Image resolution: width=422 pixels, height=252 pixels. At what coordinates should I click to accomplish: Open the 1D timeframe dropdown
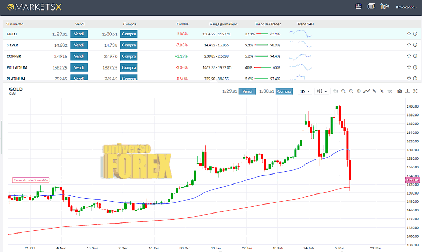(x=305, y=91)
